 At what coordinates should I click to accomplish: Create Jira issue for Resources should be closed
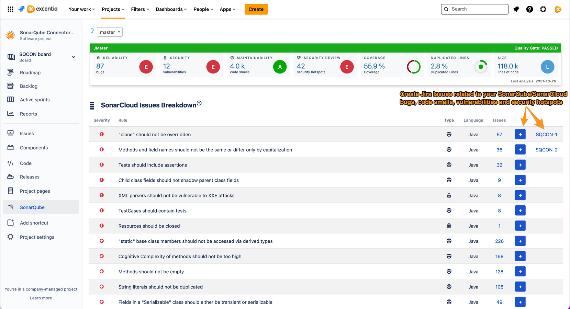coord(520,226)
